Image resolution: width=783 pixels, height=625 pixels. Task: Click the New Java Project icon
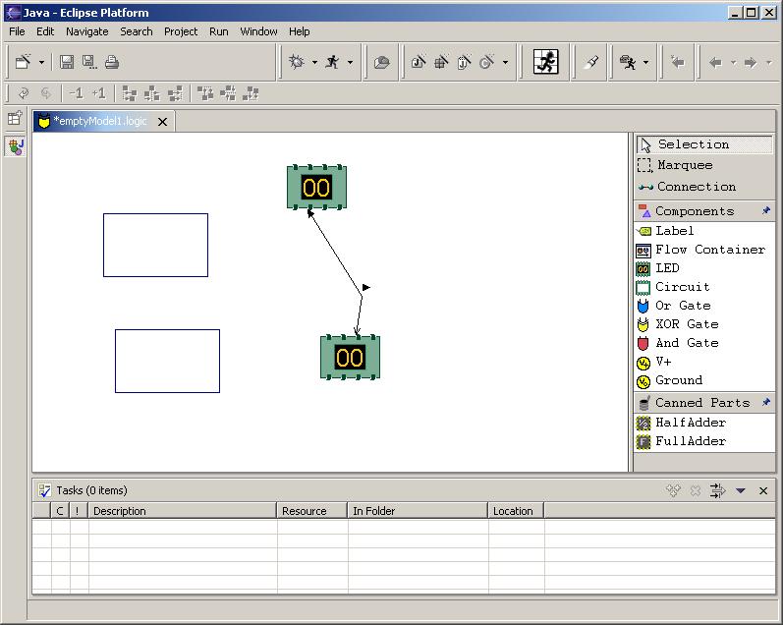(419, 62)
